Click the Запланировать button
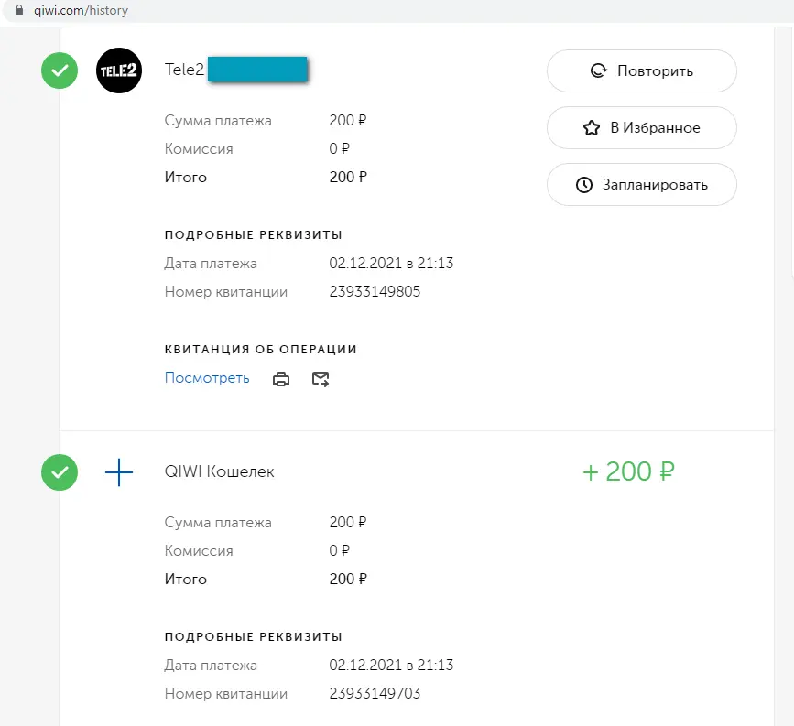This screenshot has height=726, width=794. (642, 184)
